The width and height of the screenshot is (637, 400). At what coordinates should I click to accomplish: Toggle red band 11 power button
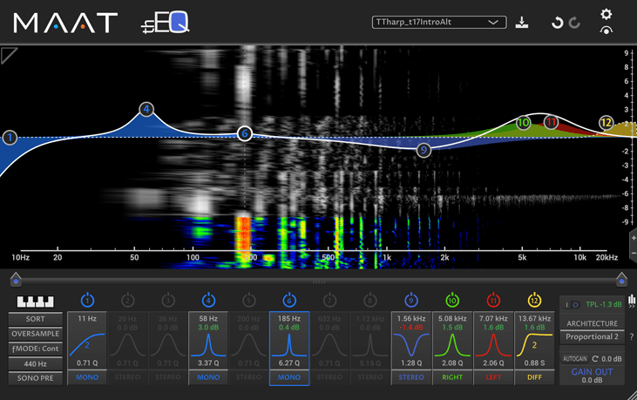click(493, 301)
